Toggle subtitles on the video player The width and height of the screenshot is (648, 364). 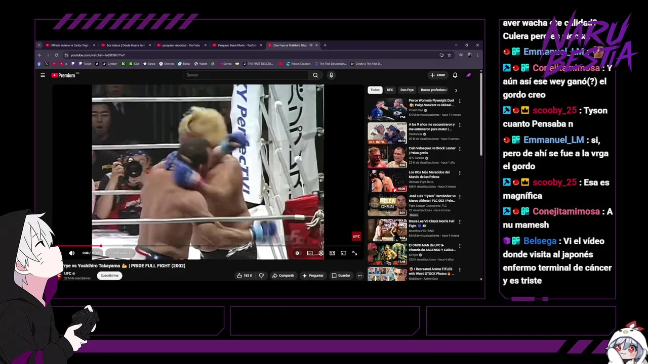click(x=309, y=253)
